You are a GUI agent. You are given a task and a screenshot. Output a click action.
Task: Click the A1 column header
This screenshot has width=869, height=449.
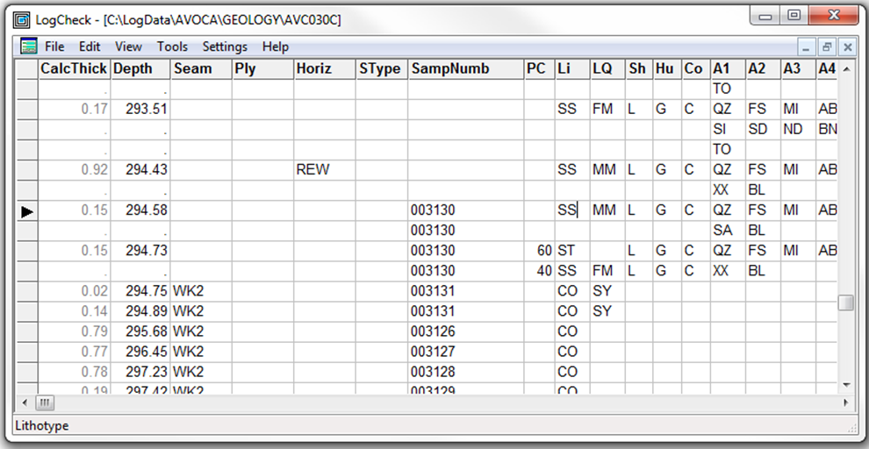[x=728, y=68]
